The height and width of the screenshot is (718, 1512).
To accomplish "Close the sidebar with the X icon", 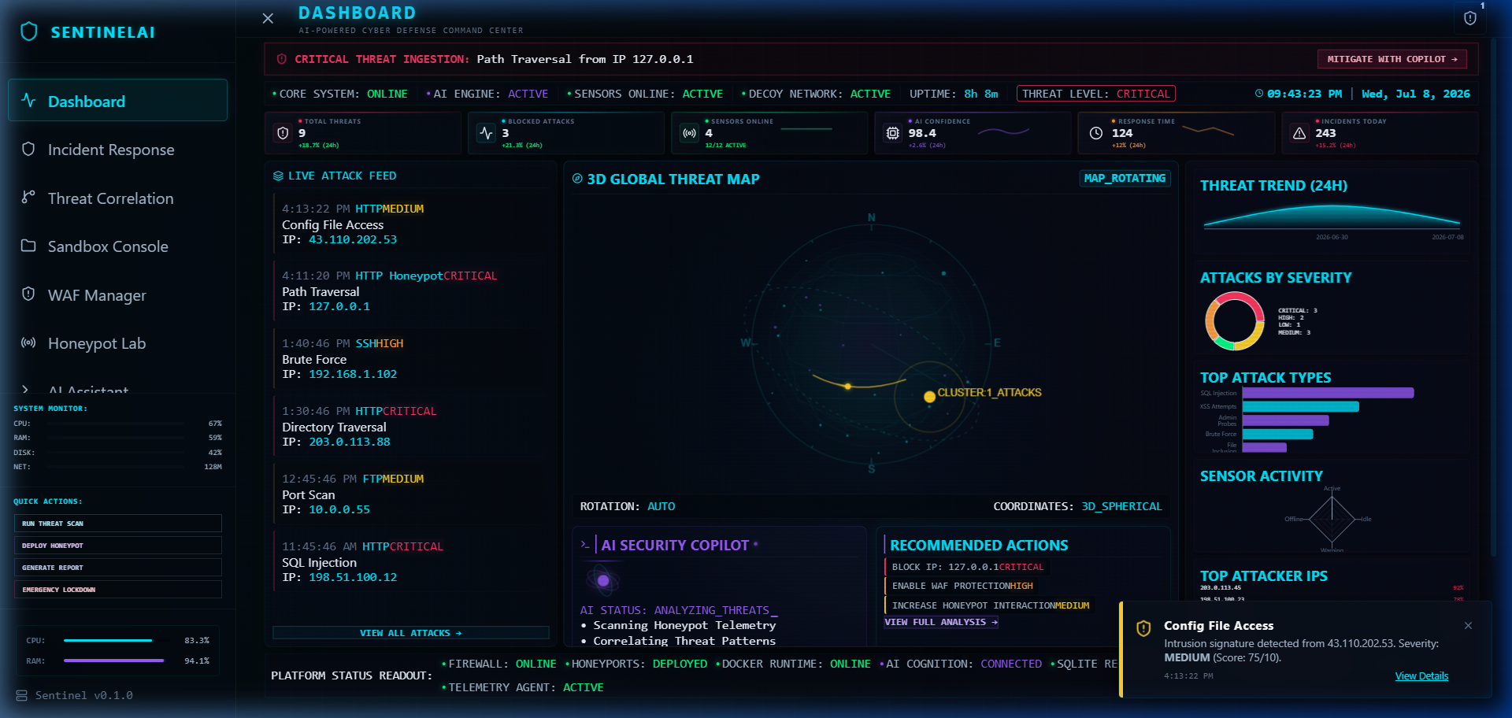I will (x=268, y=18).
